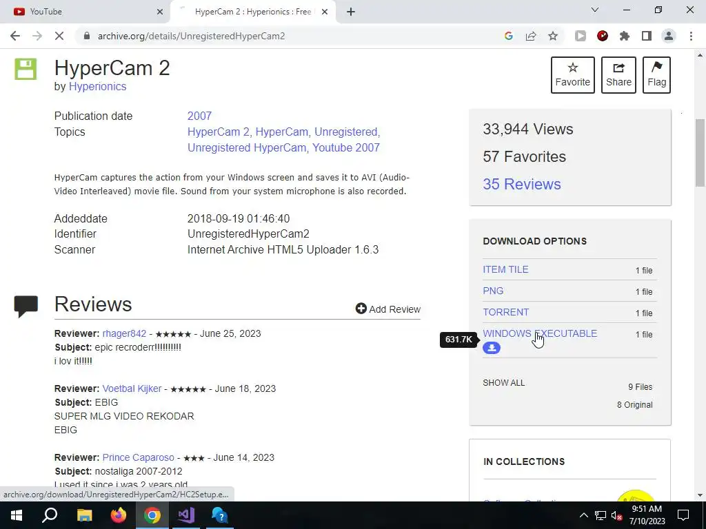Click the Reviews speech bubble icon
Viewport: 706px width, 529px height.
[26, 307]
